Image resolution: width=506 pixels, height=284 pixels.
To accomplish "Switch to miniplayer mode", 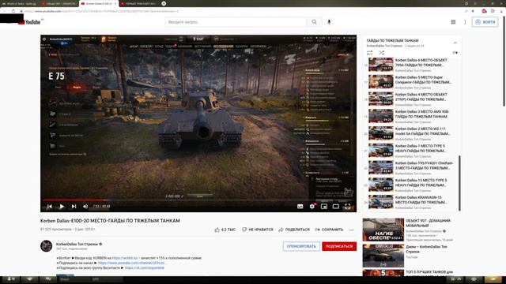I will 324,207.
